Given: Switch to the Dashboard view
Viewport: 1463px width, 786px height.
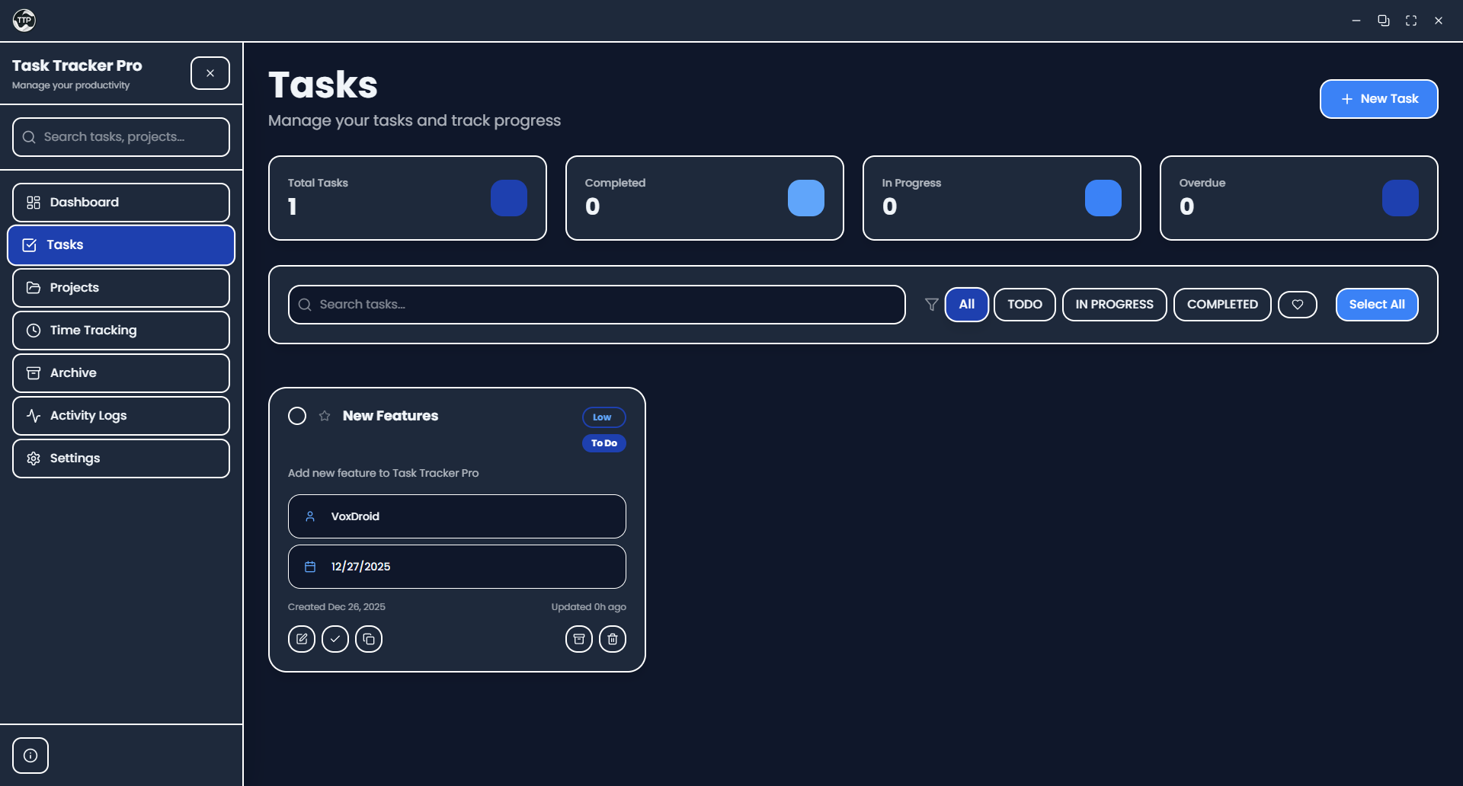Looking at the screenshot, I should [120, 202].
